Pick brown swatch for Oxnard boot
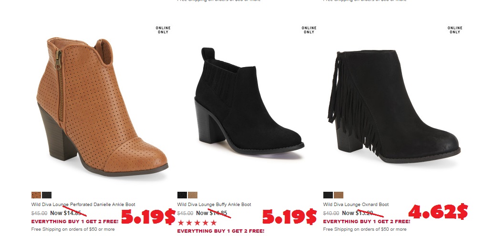 tap(339, 195)
